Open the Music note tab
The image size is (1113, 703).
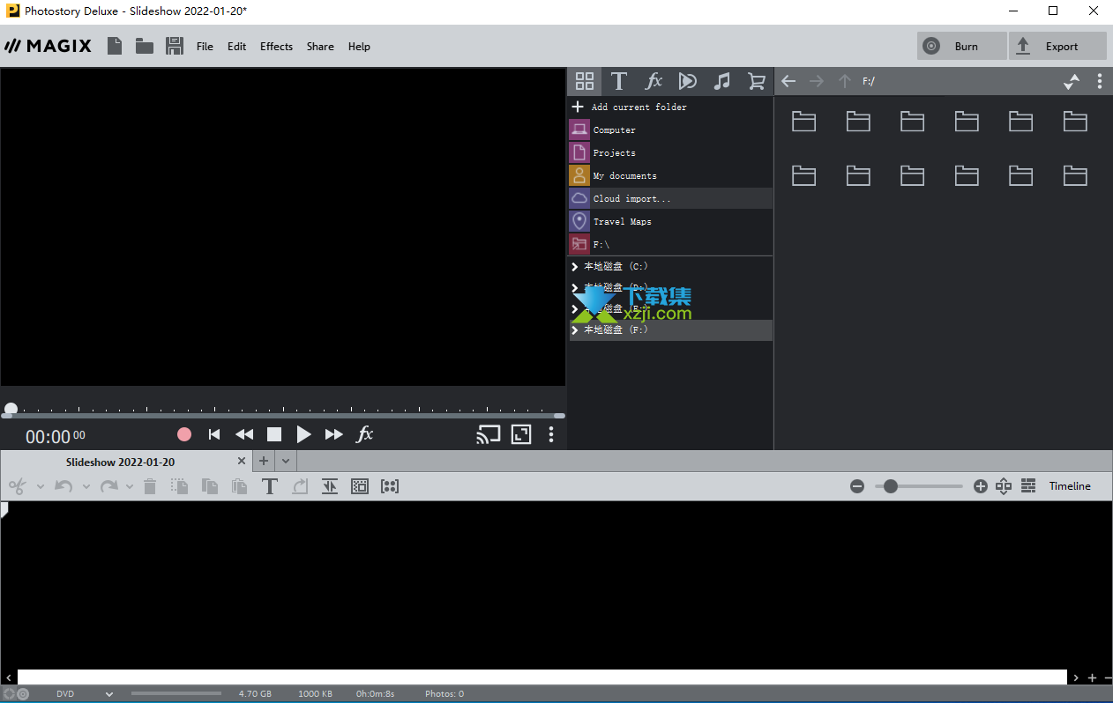pos(722,81)
